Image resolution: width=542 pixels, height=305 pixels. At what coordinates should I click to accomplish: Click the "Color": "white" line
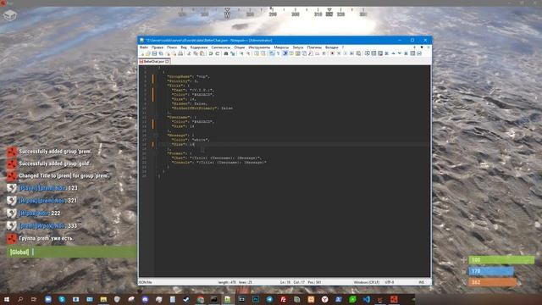(191, 140)
